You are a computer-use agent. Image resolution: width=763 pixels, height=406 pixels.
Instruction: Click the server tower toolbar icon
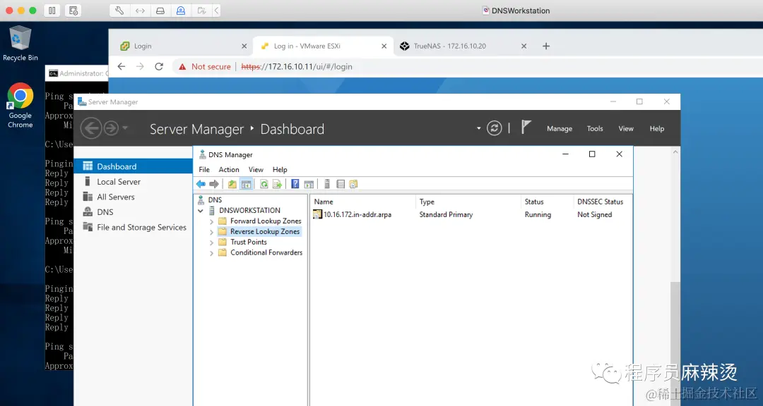pos(327,184)
